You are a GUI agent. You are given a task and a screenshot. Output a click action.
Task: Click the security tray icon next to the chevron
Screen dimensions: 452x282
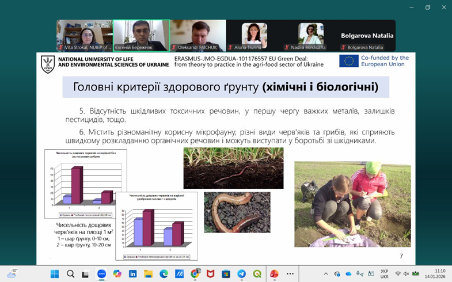(337, 273)
